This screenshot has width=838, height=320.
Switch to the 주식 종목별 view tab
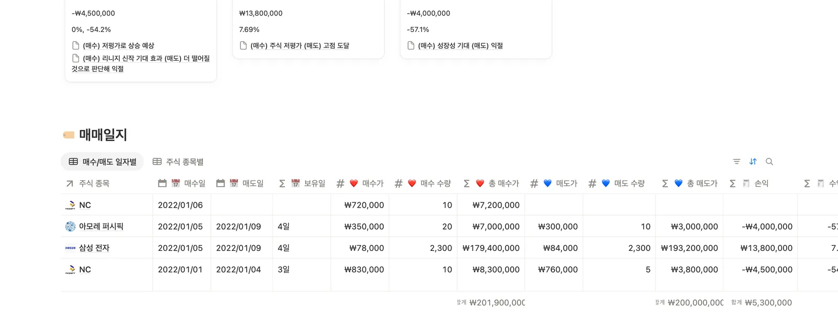tap(178, 162)
